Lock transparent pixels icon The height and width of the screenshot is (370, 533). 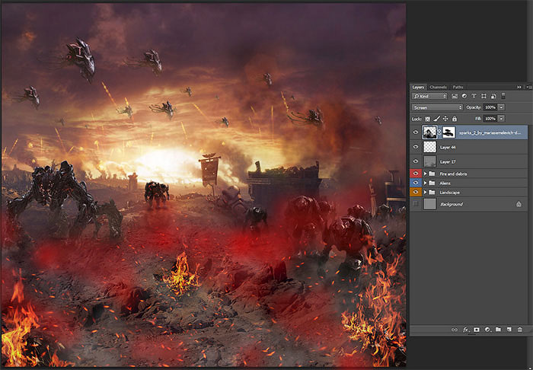428,119
